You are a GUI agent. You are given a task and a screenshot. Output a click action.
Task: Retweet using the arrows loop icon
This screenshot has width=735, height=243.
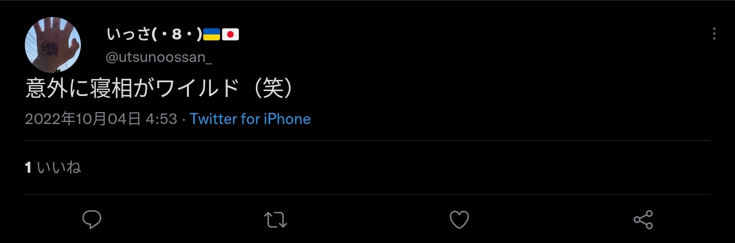[276, 220]
